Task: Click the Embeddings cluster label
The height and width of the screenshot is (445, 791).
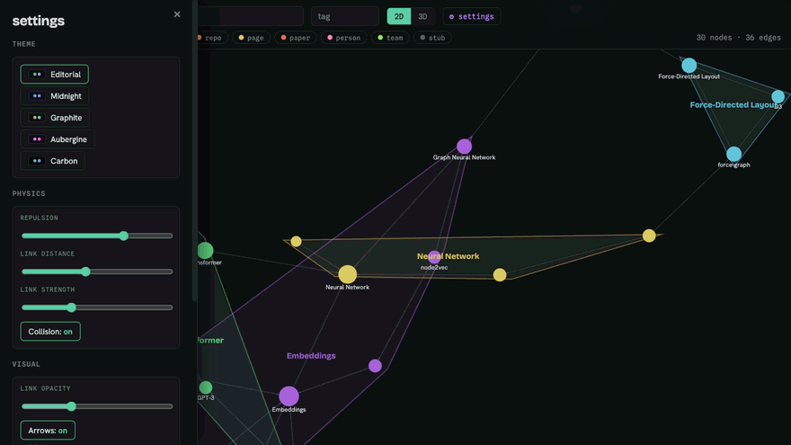Action: (311, 356)
